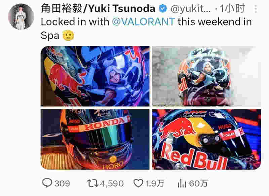The width and height of the screenshot is (269, 196).
Task: Tap the retweet arrows icon
Action: (x=92, y=183)
